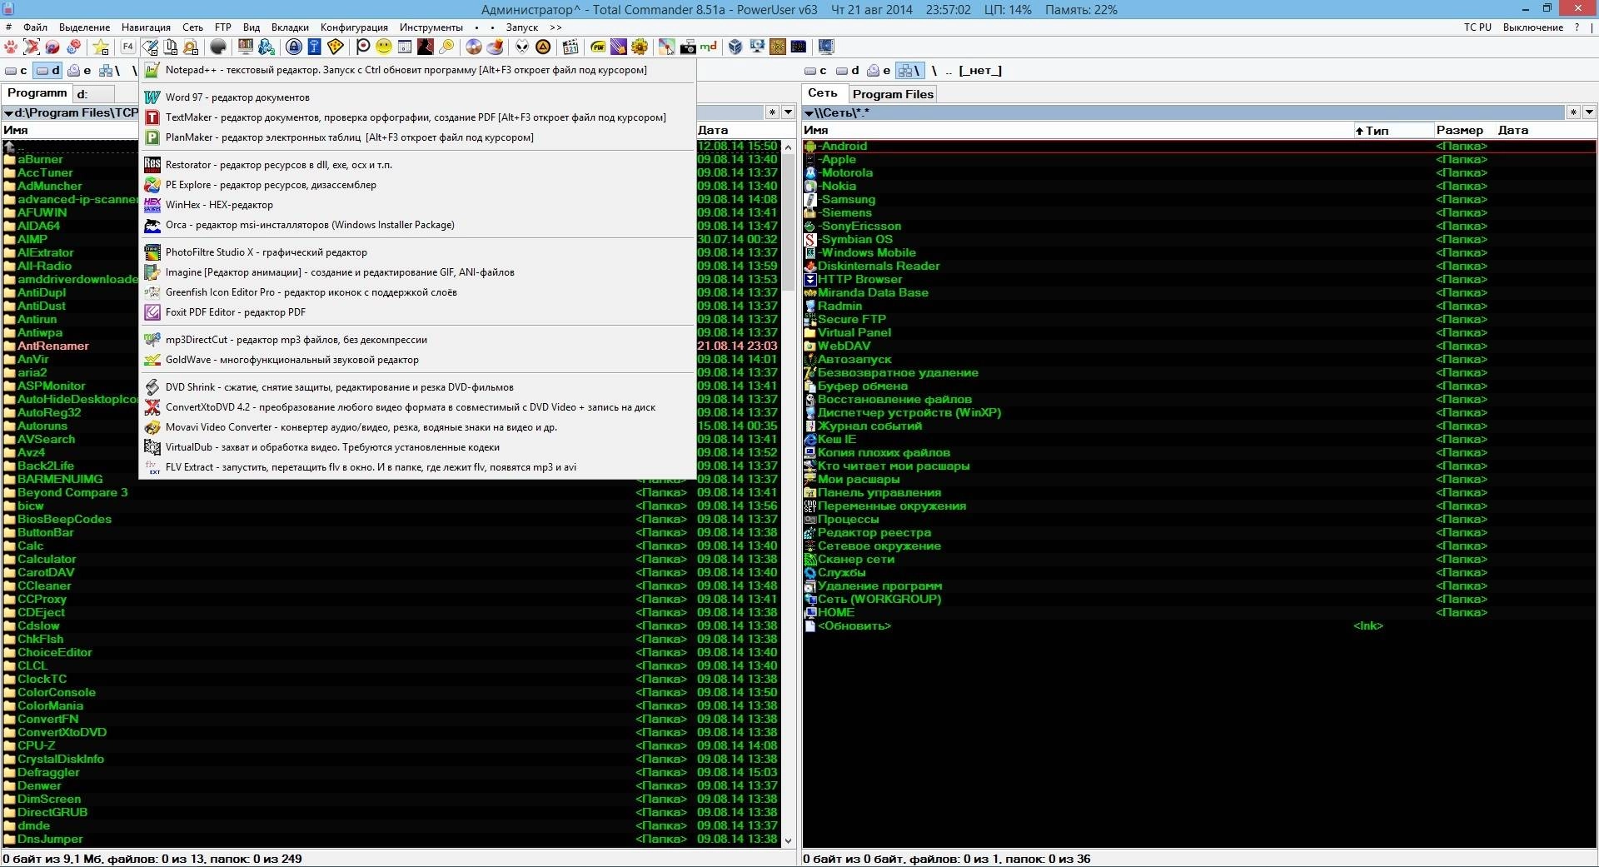Open the Выключение menu
This screenshot has height=867, width=1599.
pos(1532,27)
